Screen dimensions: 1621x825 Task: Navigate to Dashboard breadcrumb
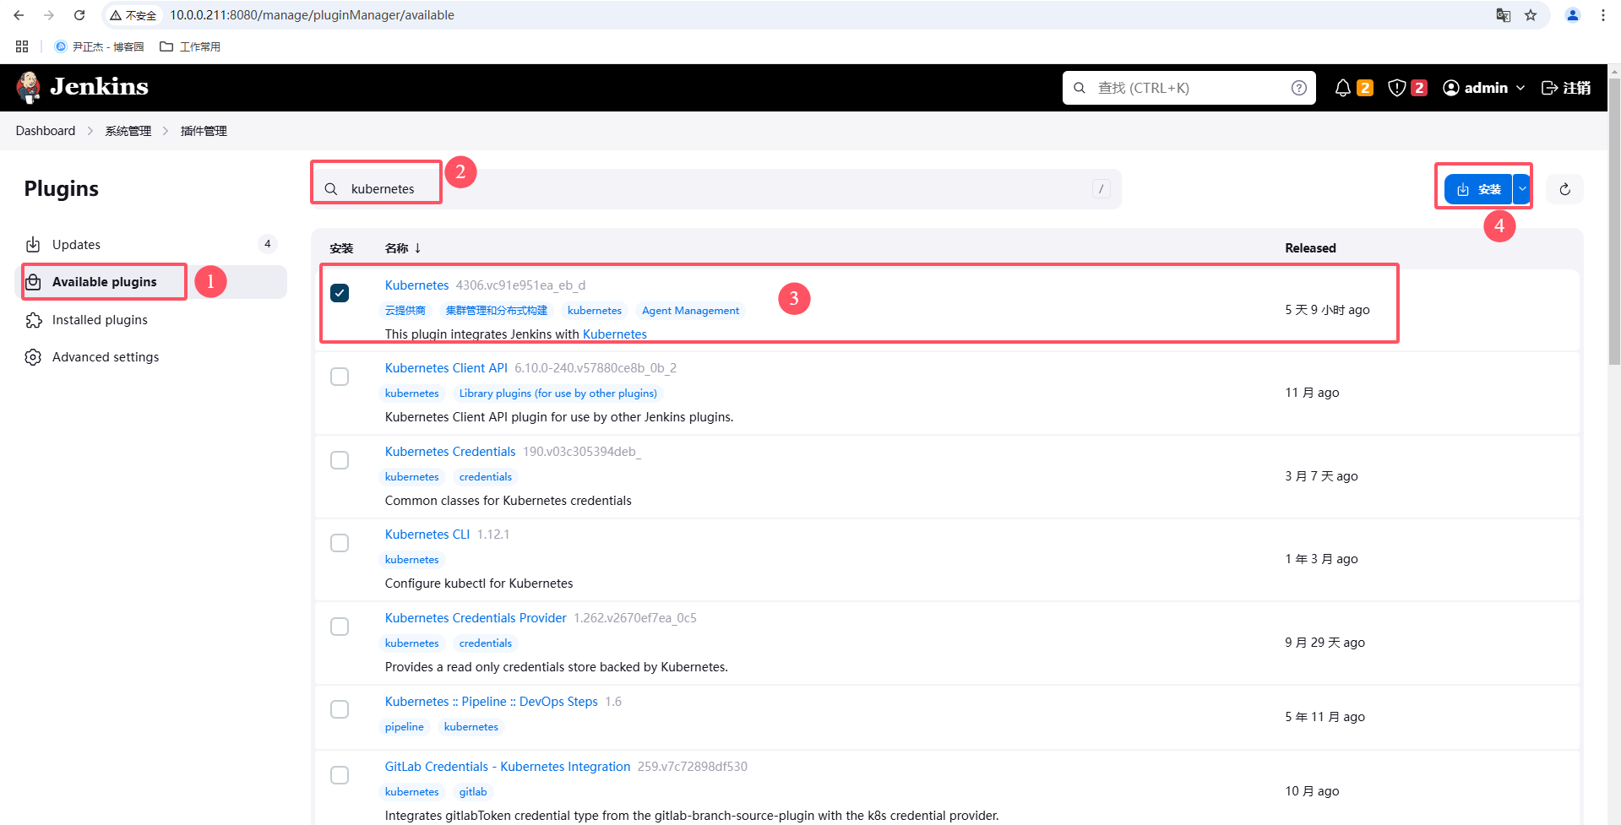pyautogui.click(x=46, y=131)
